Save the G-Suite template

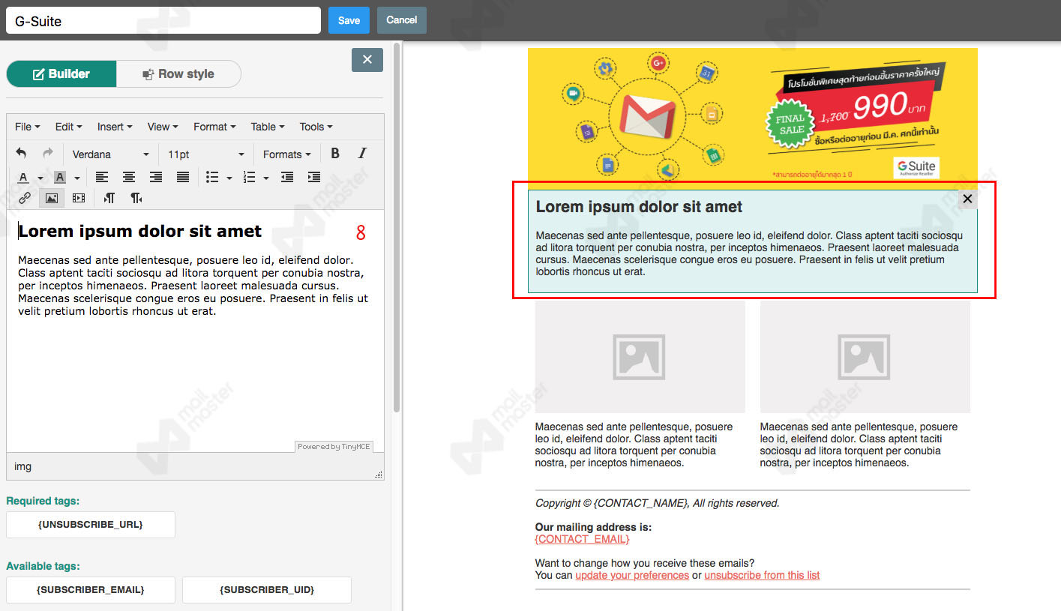point(349,20)
